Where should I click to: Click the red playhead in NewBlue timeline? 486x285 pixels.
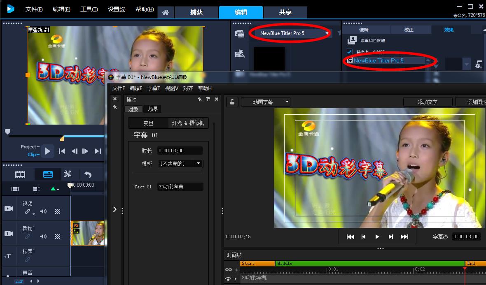pyautogui.click(x=465, y=268)
